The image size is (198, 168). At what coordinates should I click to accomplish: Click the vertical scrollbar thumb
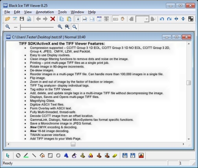[x=188, y=83]
